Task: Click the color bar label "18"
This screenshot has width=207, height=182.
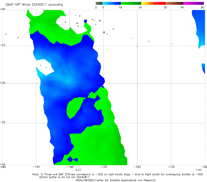Action: coord(120,7)
